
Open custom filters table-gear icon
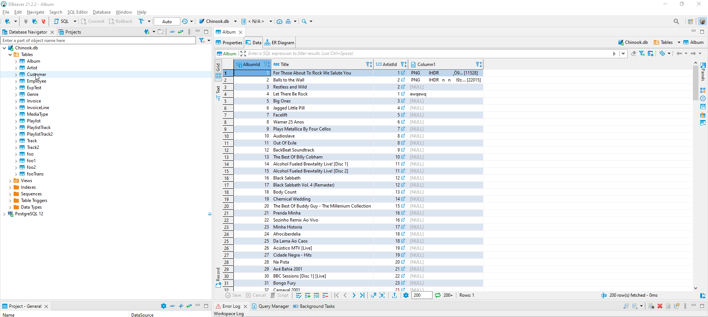650,53
